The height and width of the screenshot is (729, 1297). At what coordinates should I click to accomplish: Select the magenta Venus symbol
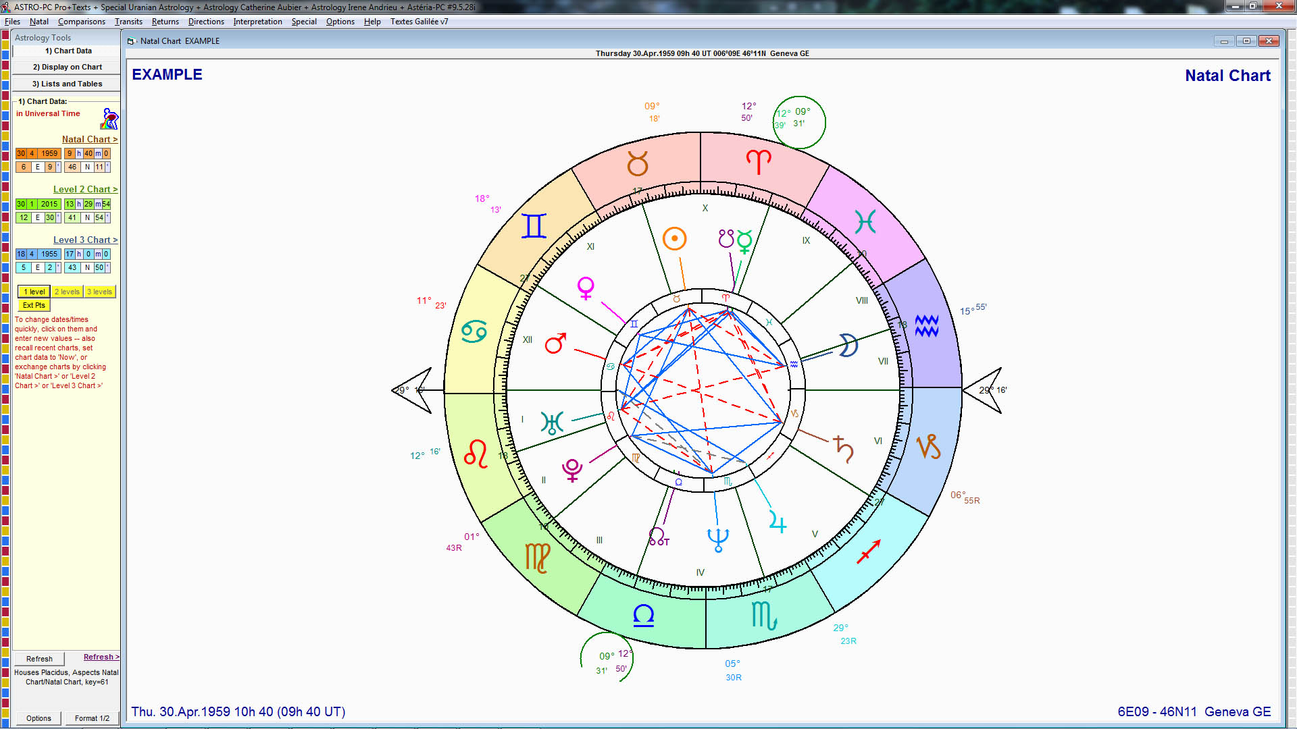(586, 288)
